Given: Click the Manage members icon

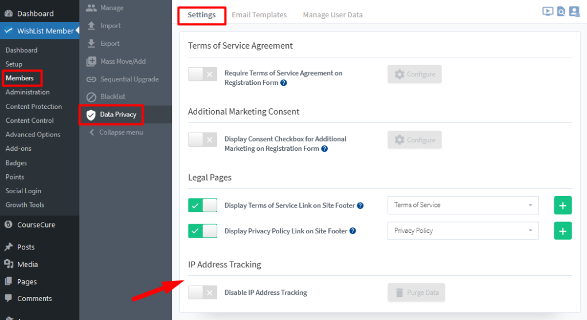Looking at the screenshot, I should point(91,8).
